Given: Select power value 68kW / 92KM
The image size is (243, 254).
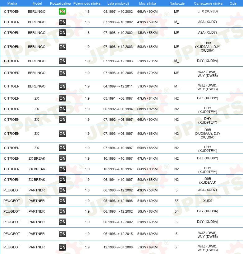Looking at the screenshot, I should coord(148,109).
